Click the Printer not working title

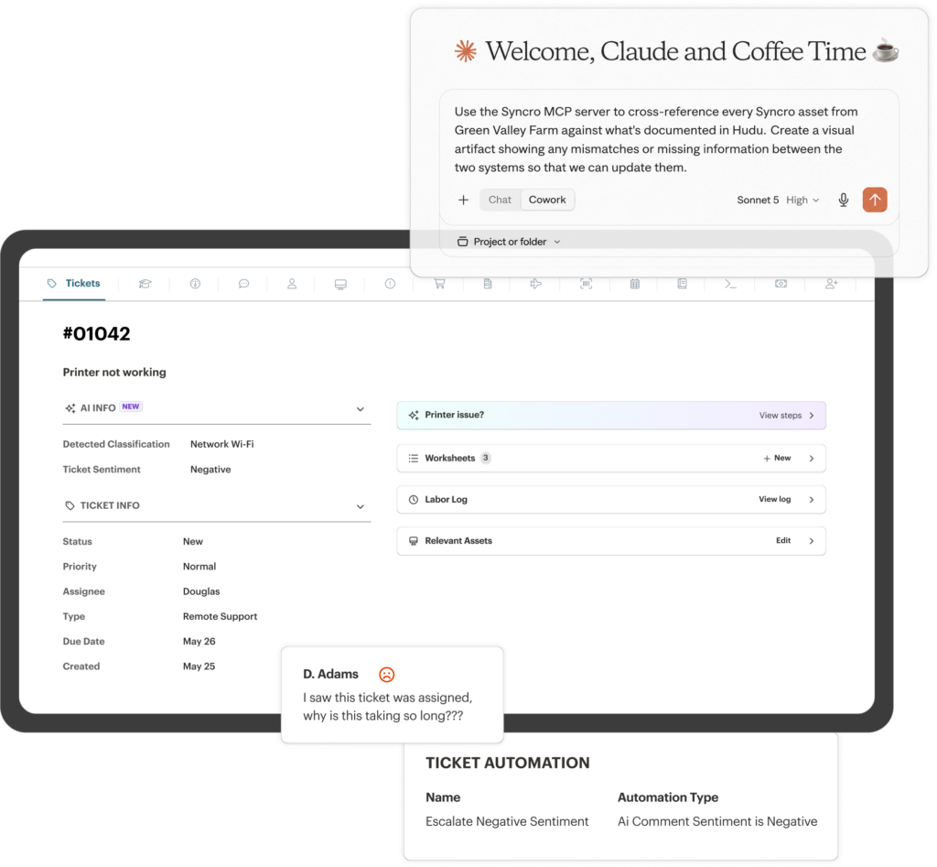(x=114, y=372)
